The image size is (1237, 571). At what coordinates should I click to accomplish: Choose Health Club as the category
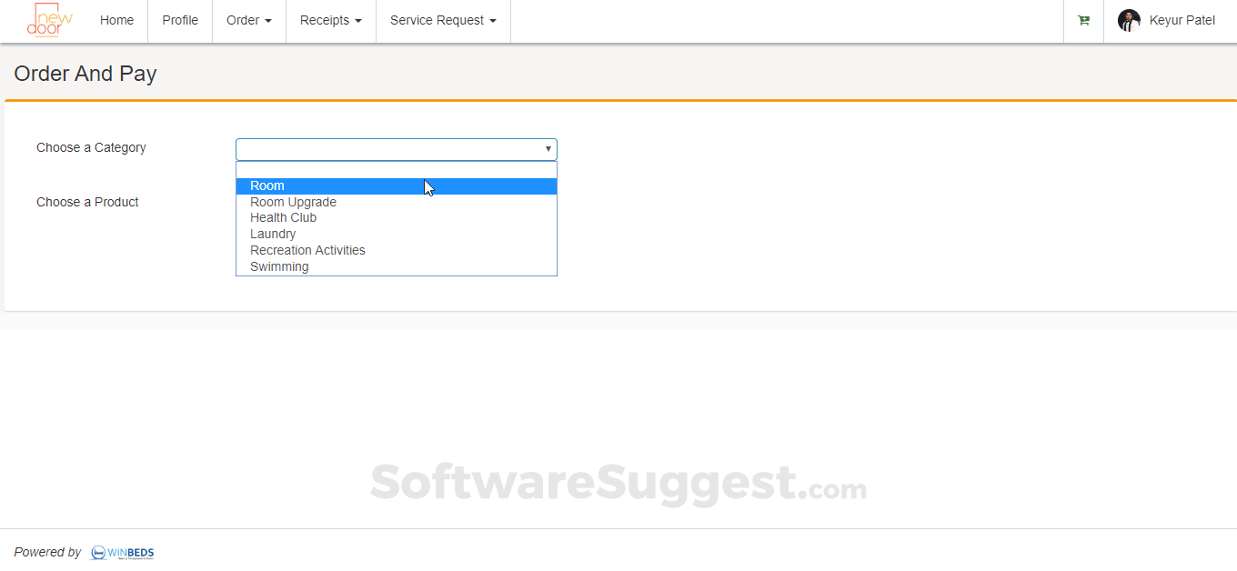point(283,217)
